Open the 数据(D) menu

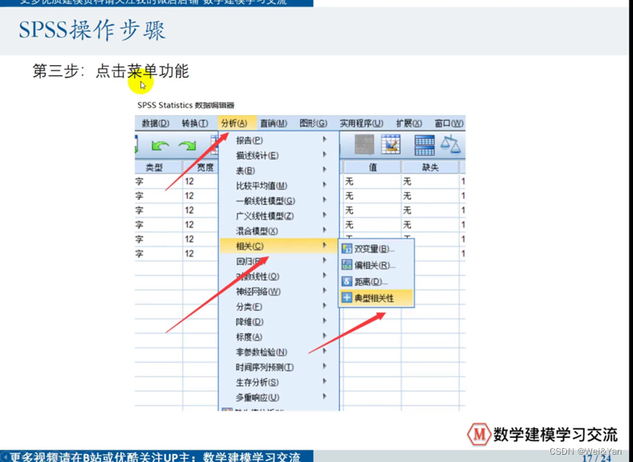pos(155,123)
